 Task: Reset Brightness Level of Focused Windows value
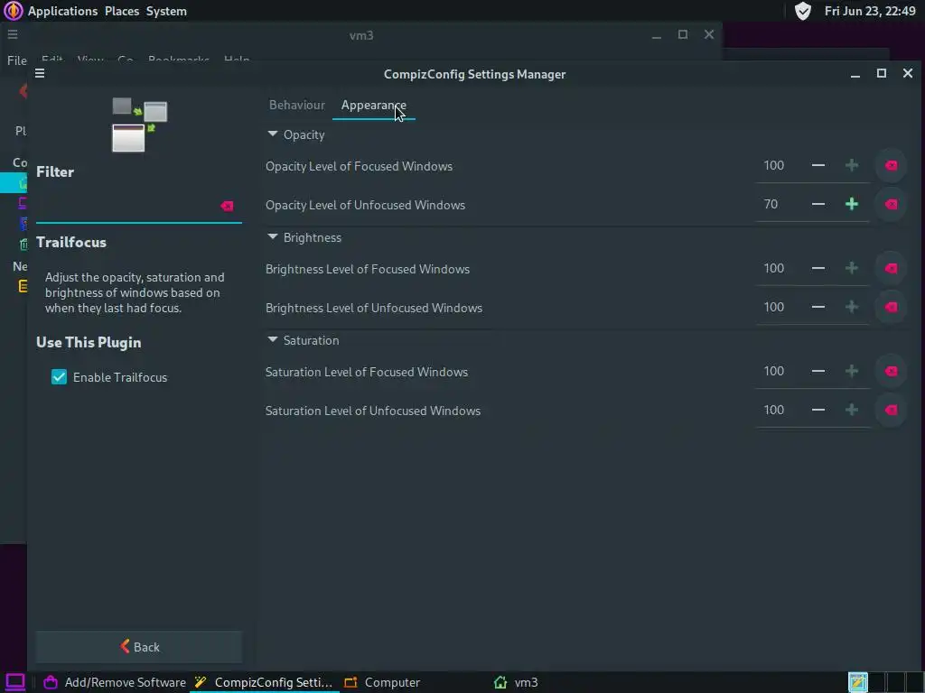(891, 269)
